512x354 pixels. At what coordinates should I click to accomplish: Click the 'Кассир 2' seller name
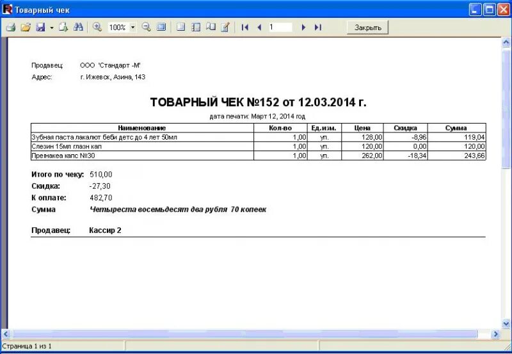click(x=105, y=230)
